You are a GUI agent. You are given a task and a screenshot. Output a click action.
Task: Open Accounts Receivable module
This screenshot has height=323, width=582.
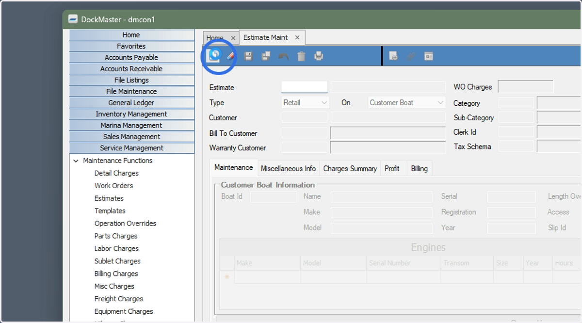coord(131,69)
